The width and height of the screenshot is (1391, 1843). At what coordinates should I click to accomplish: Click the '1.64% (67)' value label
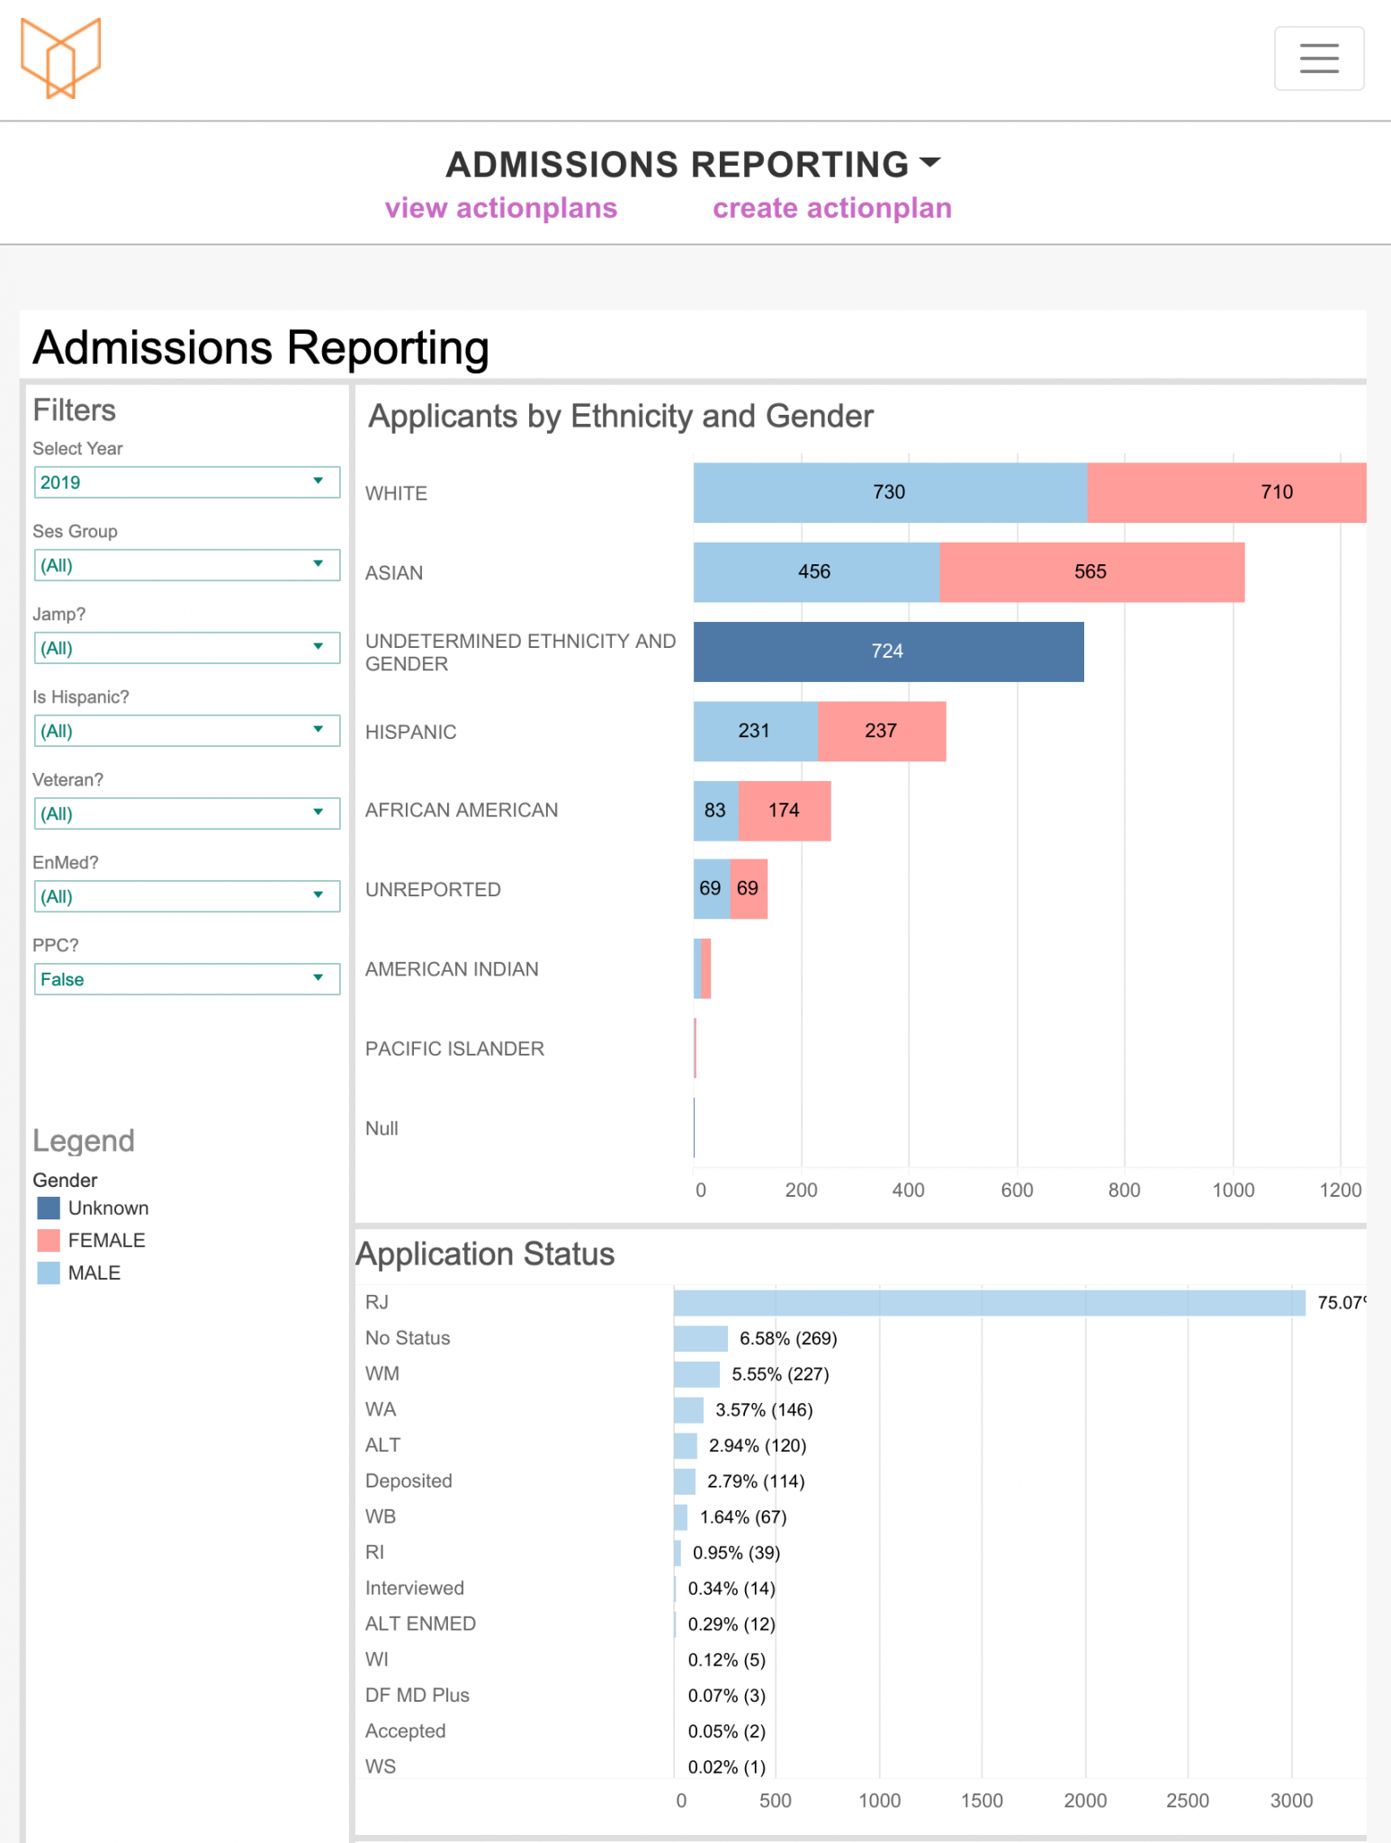pos(743,1517)
